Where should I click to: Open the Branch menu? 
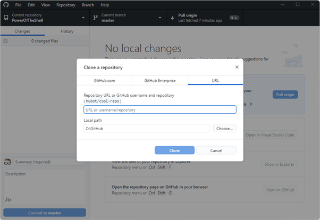click(88, 5)
